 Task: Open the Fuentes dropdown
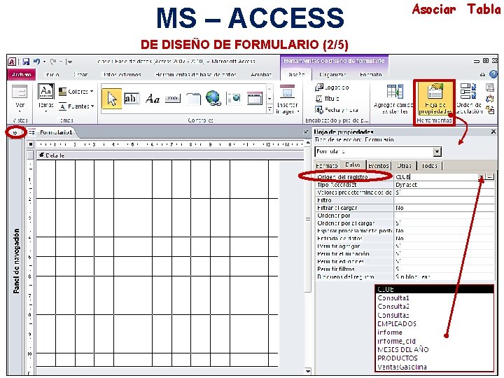(x=76, y=106)
